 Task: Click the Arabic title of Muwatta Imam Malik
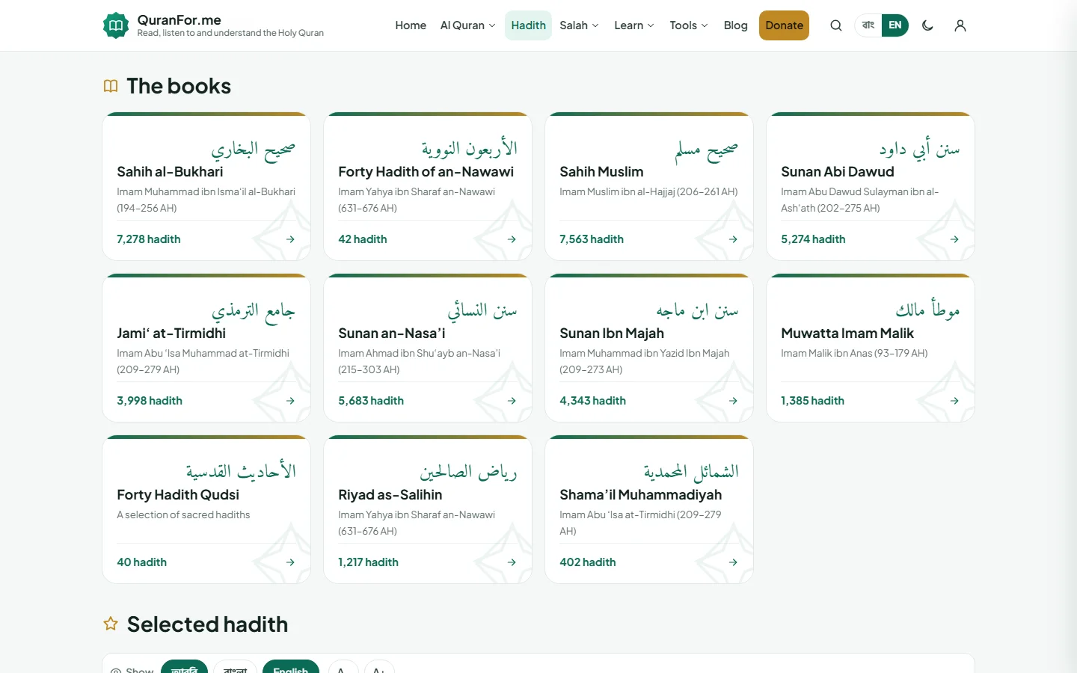[927, 309]
